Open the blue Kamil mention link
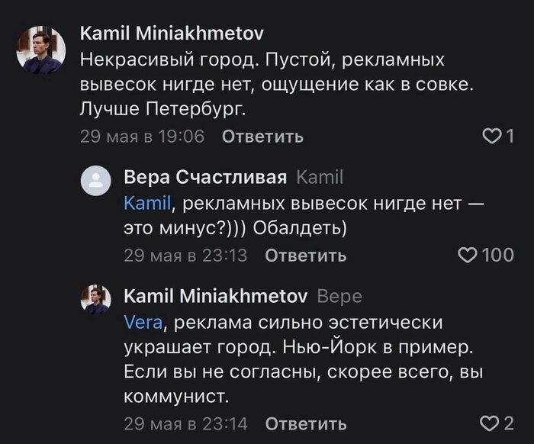This screenshot has width=534, height=444. 147,204
